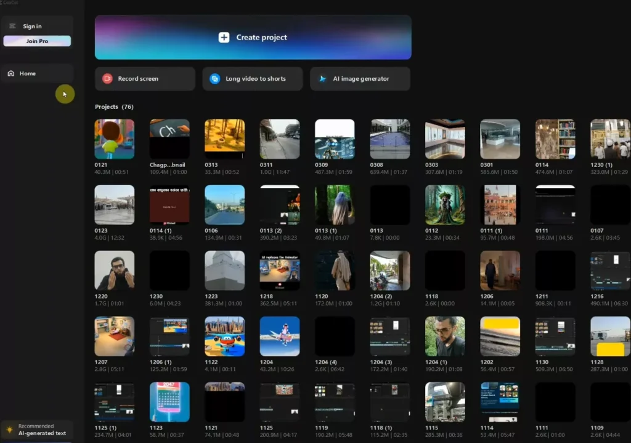Image resolution: width=631 pixels, height=443 pixels.
Task: Click the plus icon on Create project
Action: coord(224,38)
